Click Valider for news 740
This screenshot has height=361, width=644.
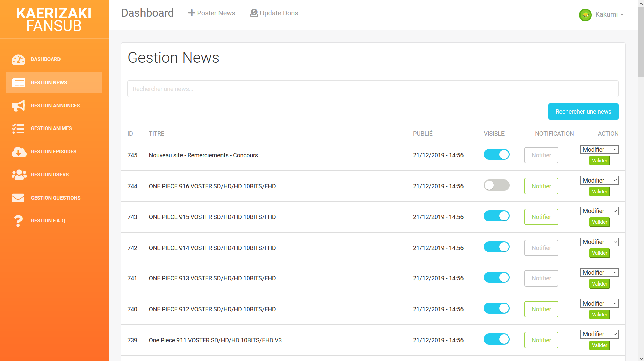click(599, 315)
